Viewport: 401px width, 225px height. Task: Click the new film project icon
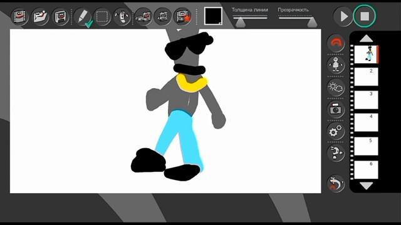click(19, 17)
